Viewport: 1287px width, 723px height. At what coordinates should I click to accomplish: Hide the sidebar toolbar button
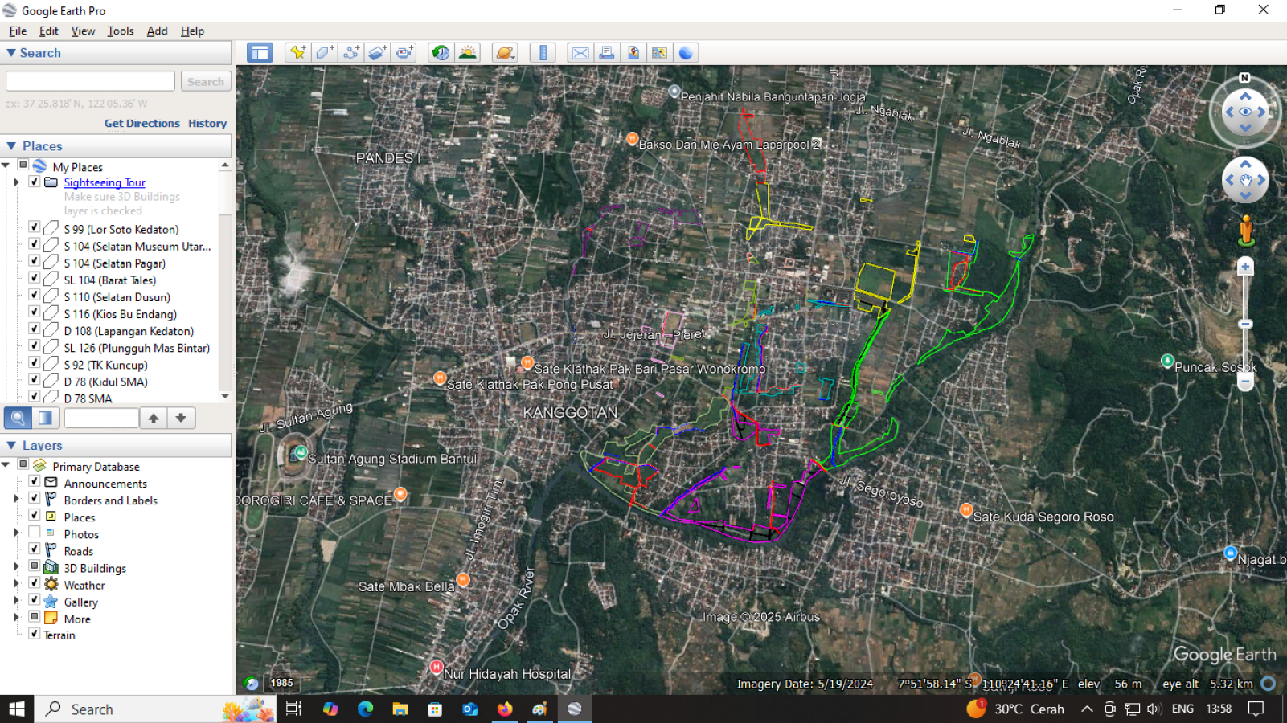coord(260,53)
